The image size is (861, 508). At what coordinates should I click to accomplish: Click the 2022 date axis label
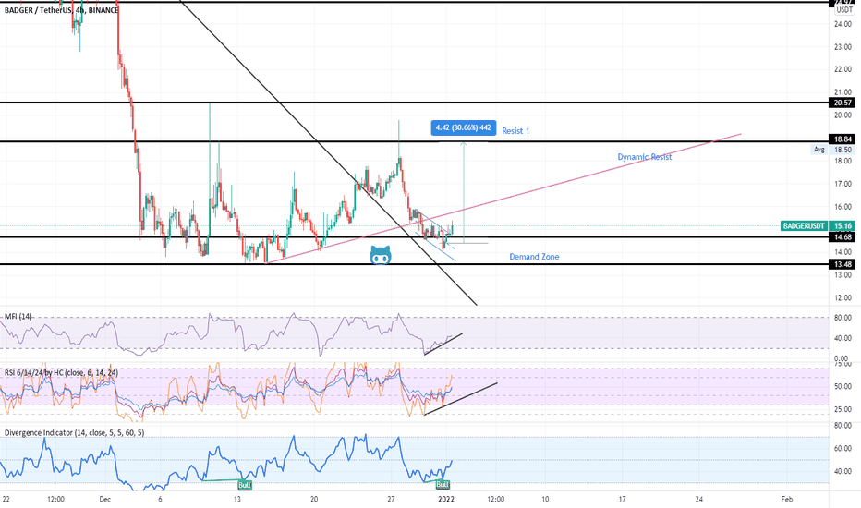pyautogui.click(x=446, y=499)
